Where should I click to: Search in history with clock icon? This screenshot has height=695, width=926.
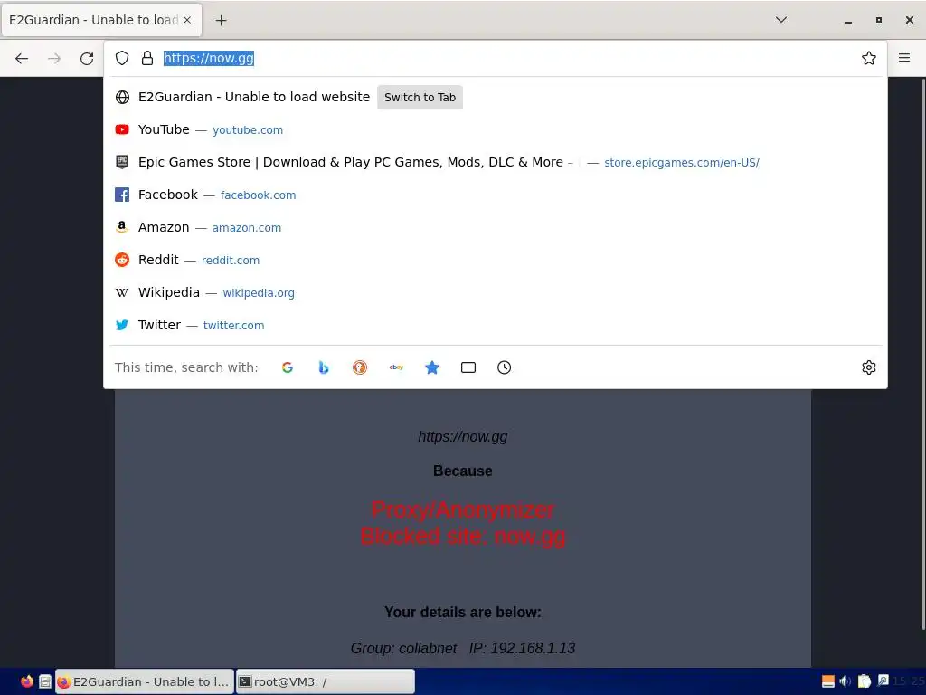[505, 367]
